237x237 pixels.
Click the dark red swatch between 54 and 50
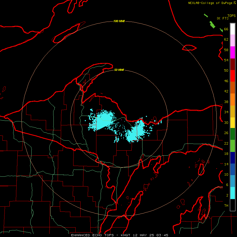233,64
